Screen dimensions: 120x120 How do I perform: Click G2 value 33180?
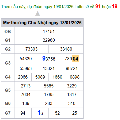pyautogui.click(x=66, y=49)
